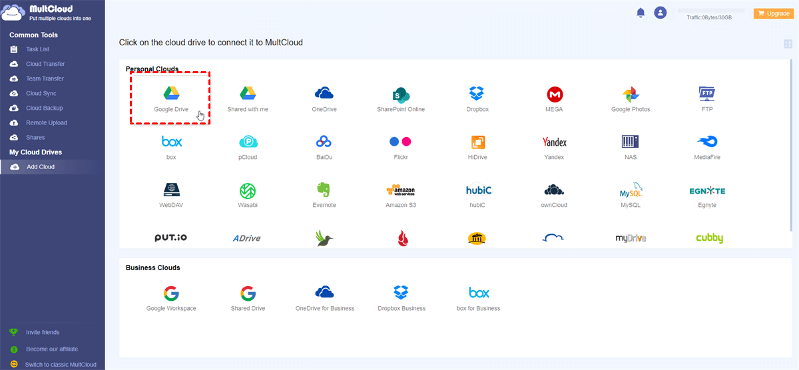The height and width of the screenshot is (370, 799).
Task: Add Google Workspace business cloud
Action: point(171,299)
